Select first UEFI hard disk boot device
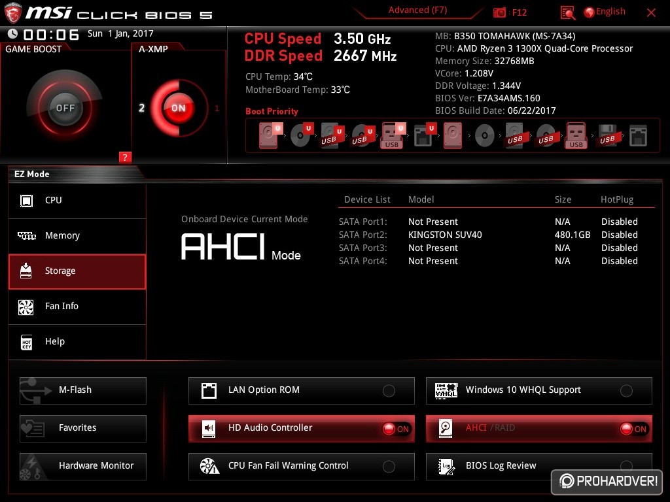 270,136
